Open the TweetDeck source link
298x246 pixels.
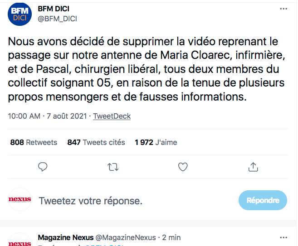[x=112, y=116]
